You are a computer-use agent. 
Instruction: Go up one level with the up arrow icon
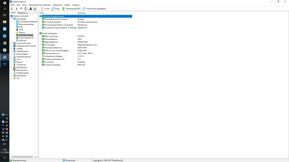pyautogui.click(x=21, y=9)
